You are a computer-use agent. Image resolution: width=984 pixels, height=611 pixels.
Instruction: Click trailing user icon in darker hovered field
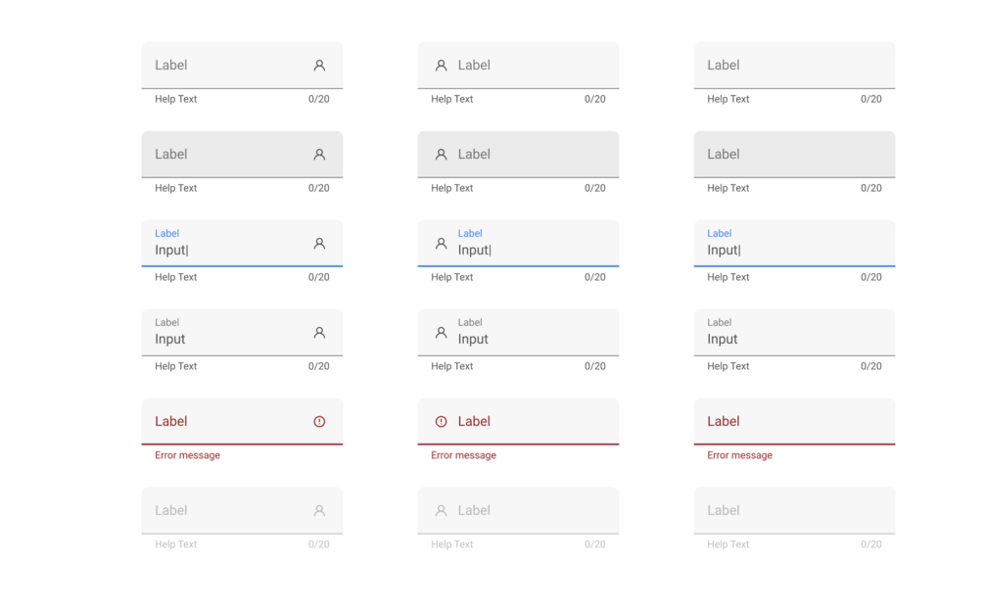coord(319,155)
